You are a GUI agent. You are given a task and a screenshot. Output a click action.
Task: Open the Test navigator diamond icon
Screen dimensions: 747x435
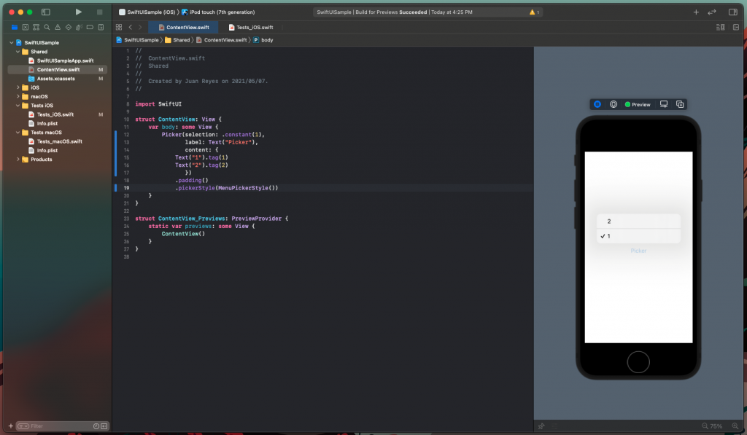pyautogui.click(x=69, y=27)
